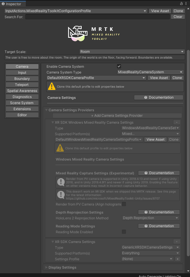Remove XR SDK Camera Settings with the minus icon
Viewport: 190px width, 277px height.
177,241
